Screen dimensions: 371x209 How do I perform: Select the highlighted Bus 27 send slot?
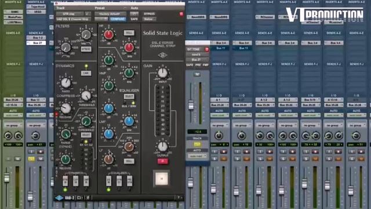(x=36, y=43)
